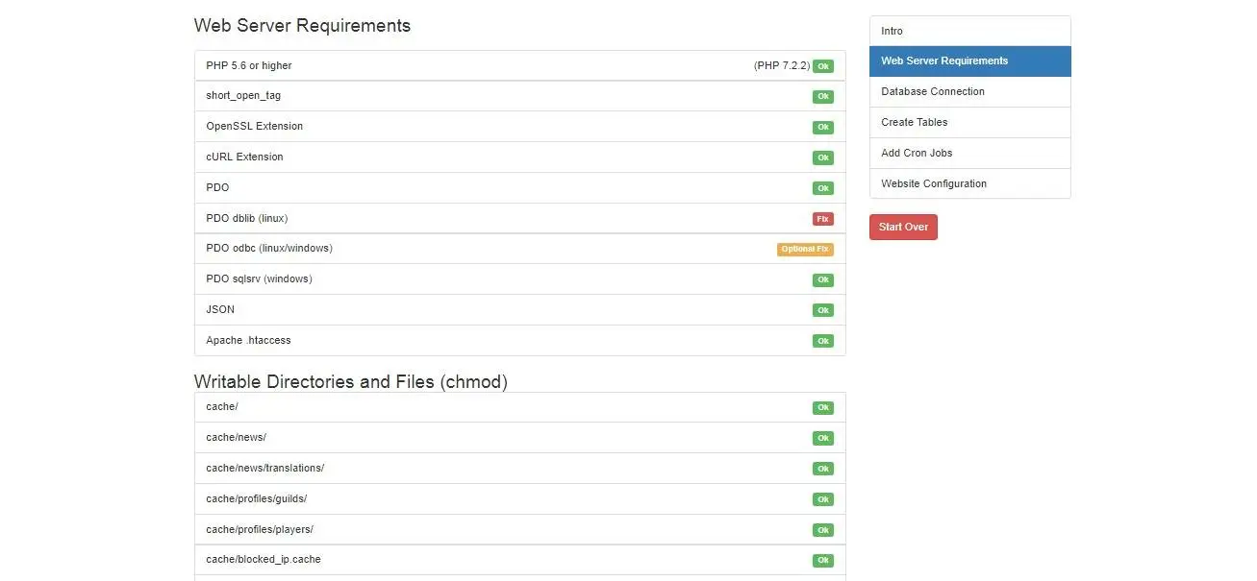Open Website Configuration step

[x=969, y=183]
